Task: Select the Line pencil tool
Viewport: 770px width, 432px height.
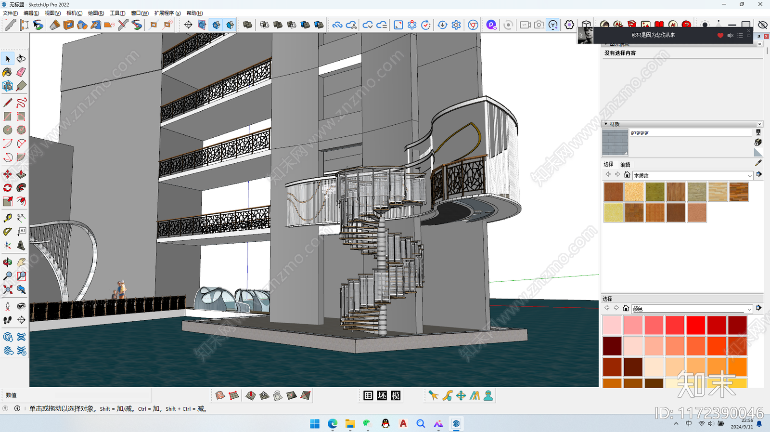Action: click(8, 103)
